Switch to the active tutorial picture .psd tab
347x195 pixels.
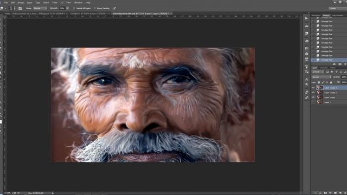(140, 14)
